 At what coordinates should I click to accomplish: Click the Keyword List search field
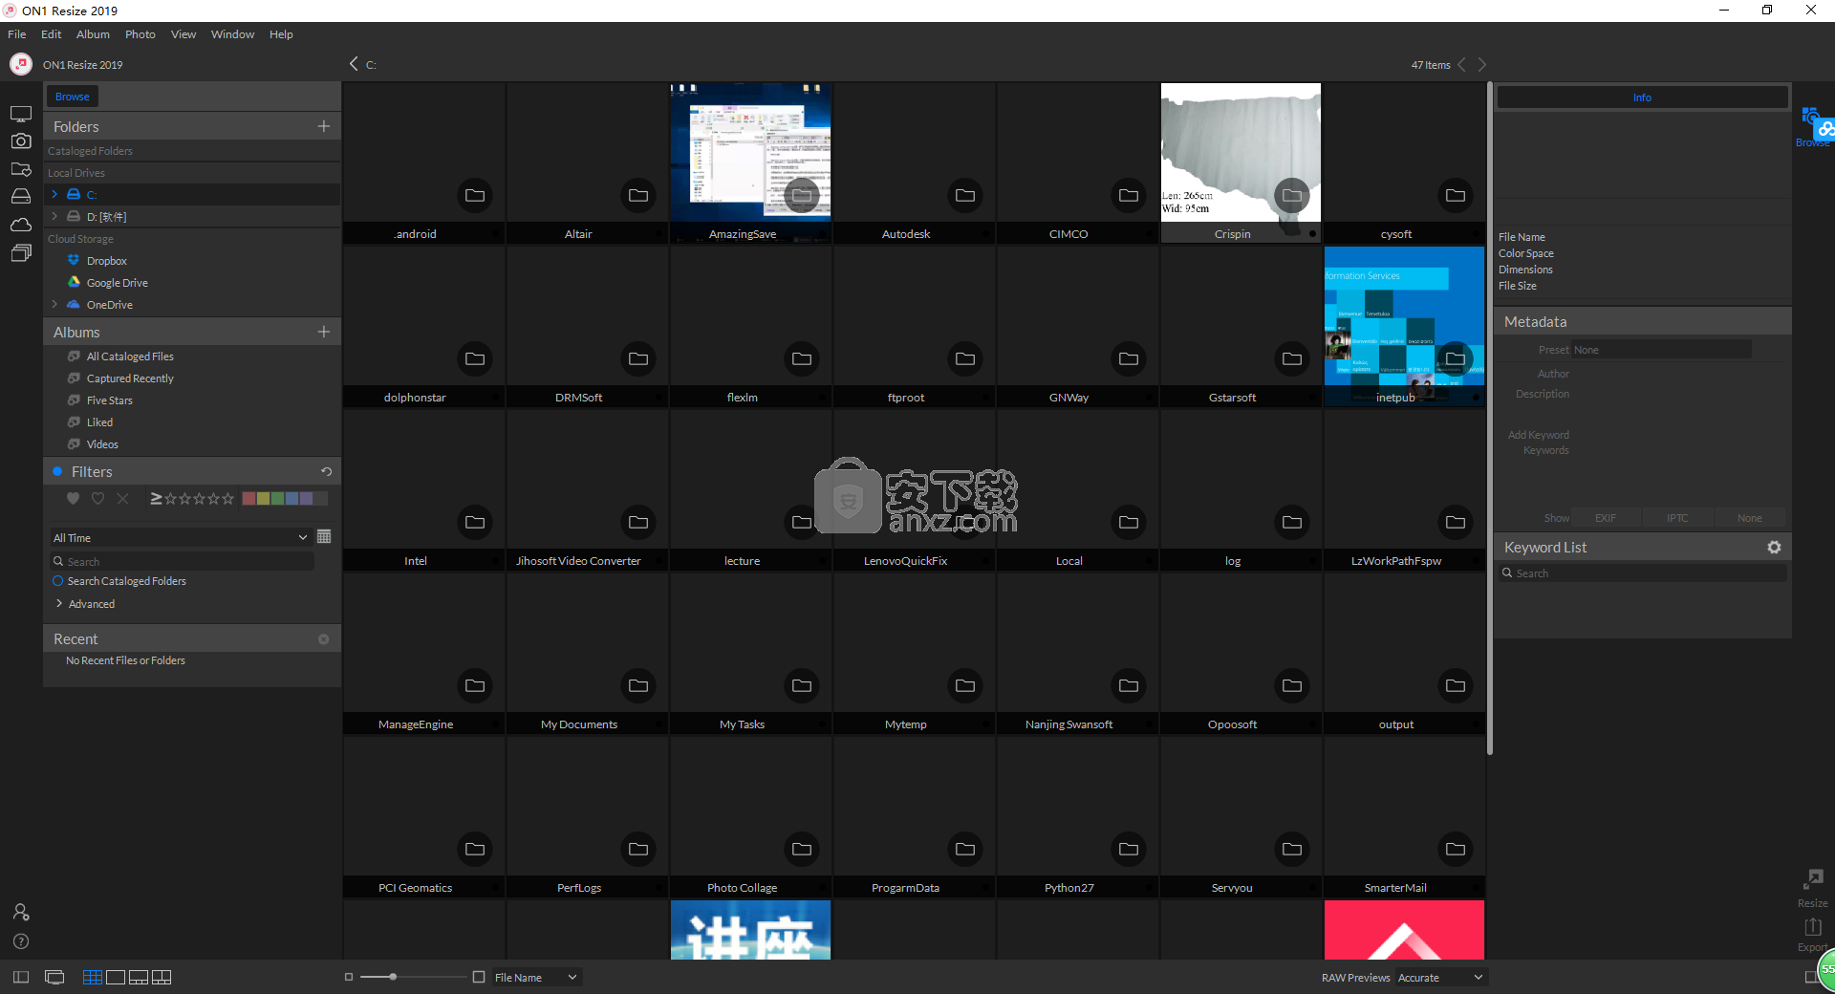point(1642,573)
